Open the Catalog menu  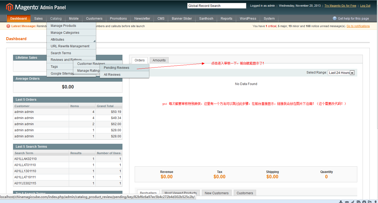56,19
